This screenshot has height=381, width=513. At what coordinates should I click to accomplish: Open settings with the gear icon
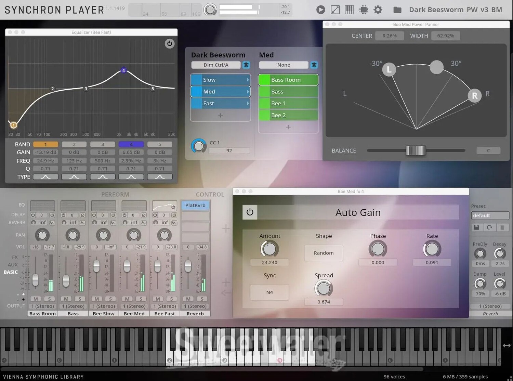[x=378, y=10]
